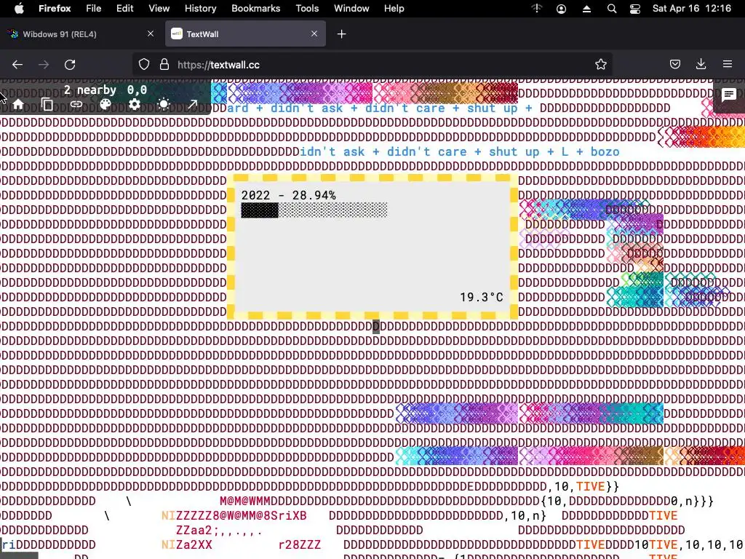745x559 pixels.
Task: Open Spotlight search in menu bar
Action: click(x=611, y=9)
